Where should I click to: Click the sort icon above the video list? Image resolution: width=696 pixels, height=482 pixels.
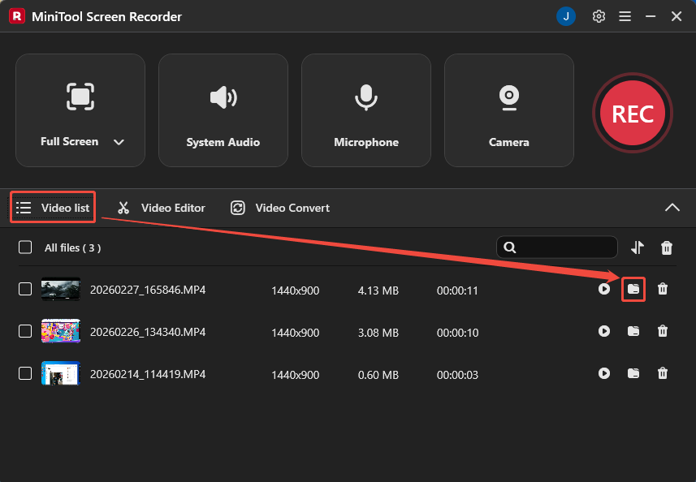638,247
